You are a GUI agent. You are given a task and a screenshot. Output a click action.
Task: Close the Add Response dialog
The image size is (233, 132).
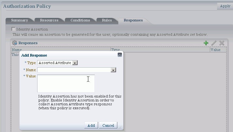pos(120,55)
